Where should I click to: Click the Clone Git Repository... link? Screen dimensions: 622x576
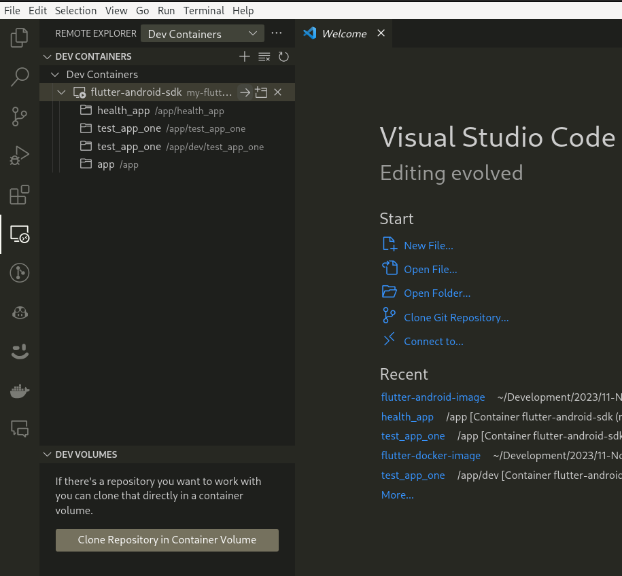(x=456, y=318)
